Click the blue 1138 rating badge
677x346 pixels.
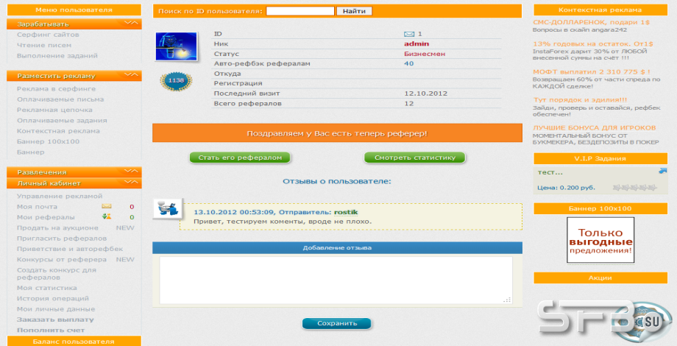[x=176, y=81]
